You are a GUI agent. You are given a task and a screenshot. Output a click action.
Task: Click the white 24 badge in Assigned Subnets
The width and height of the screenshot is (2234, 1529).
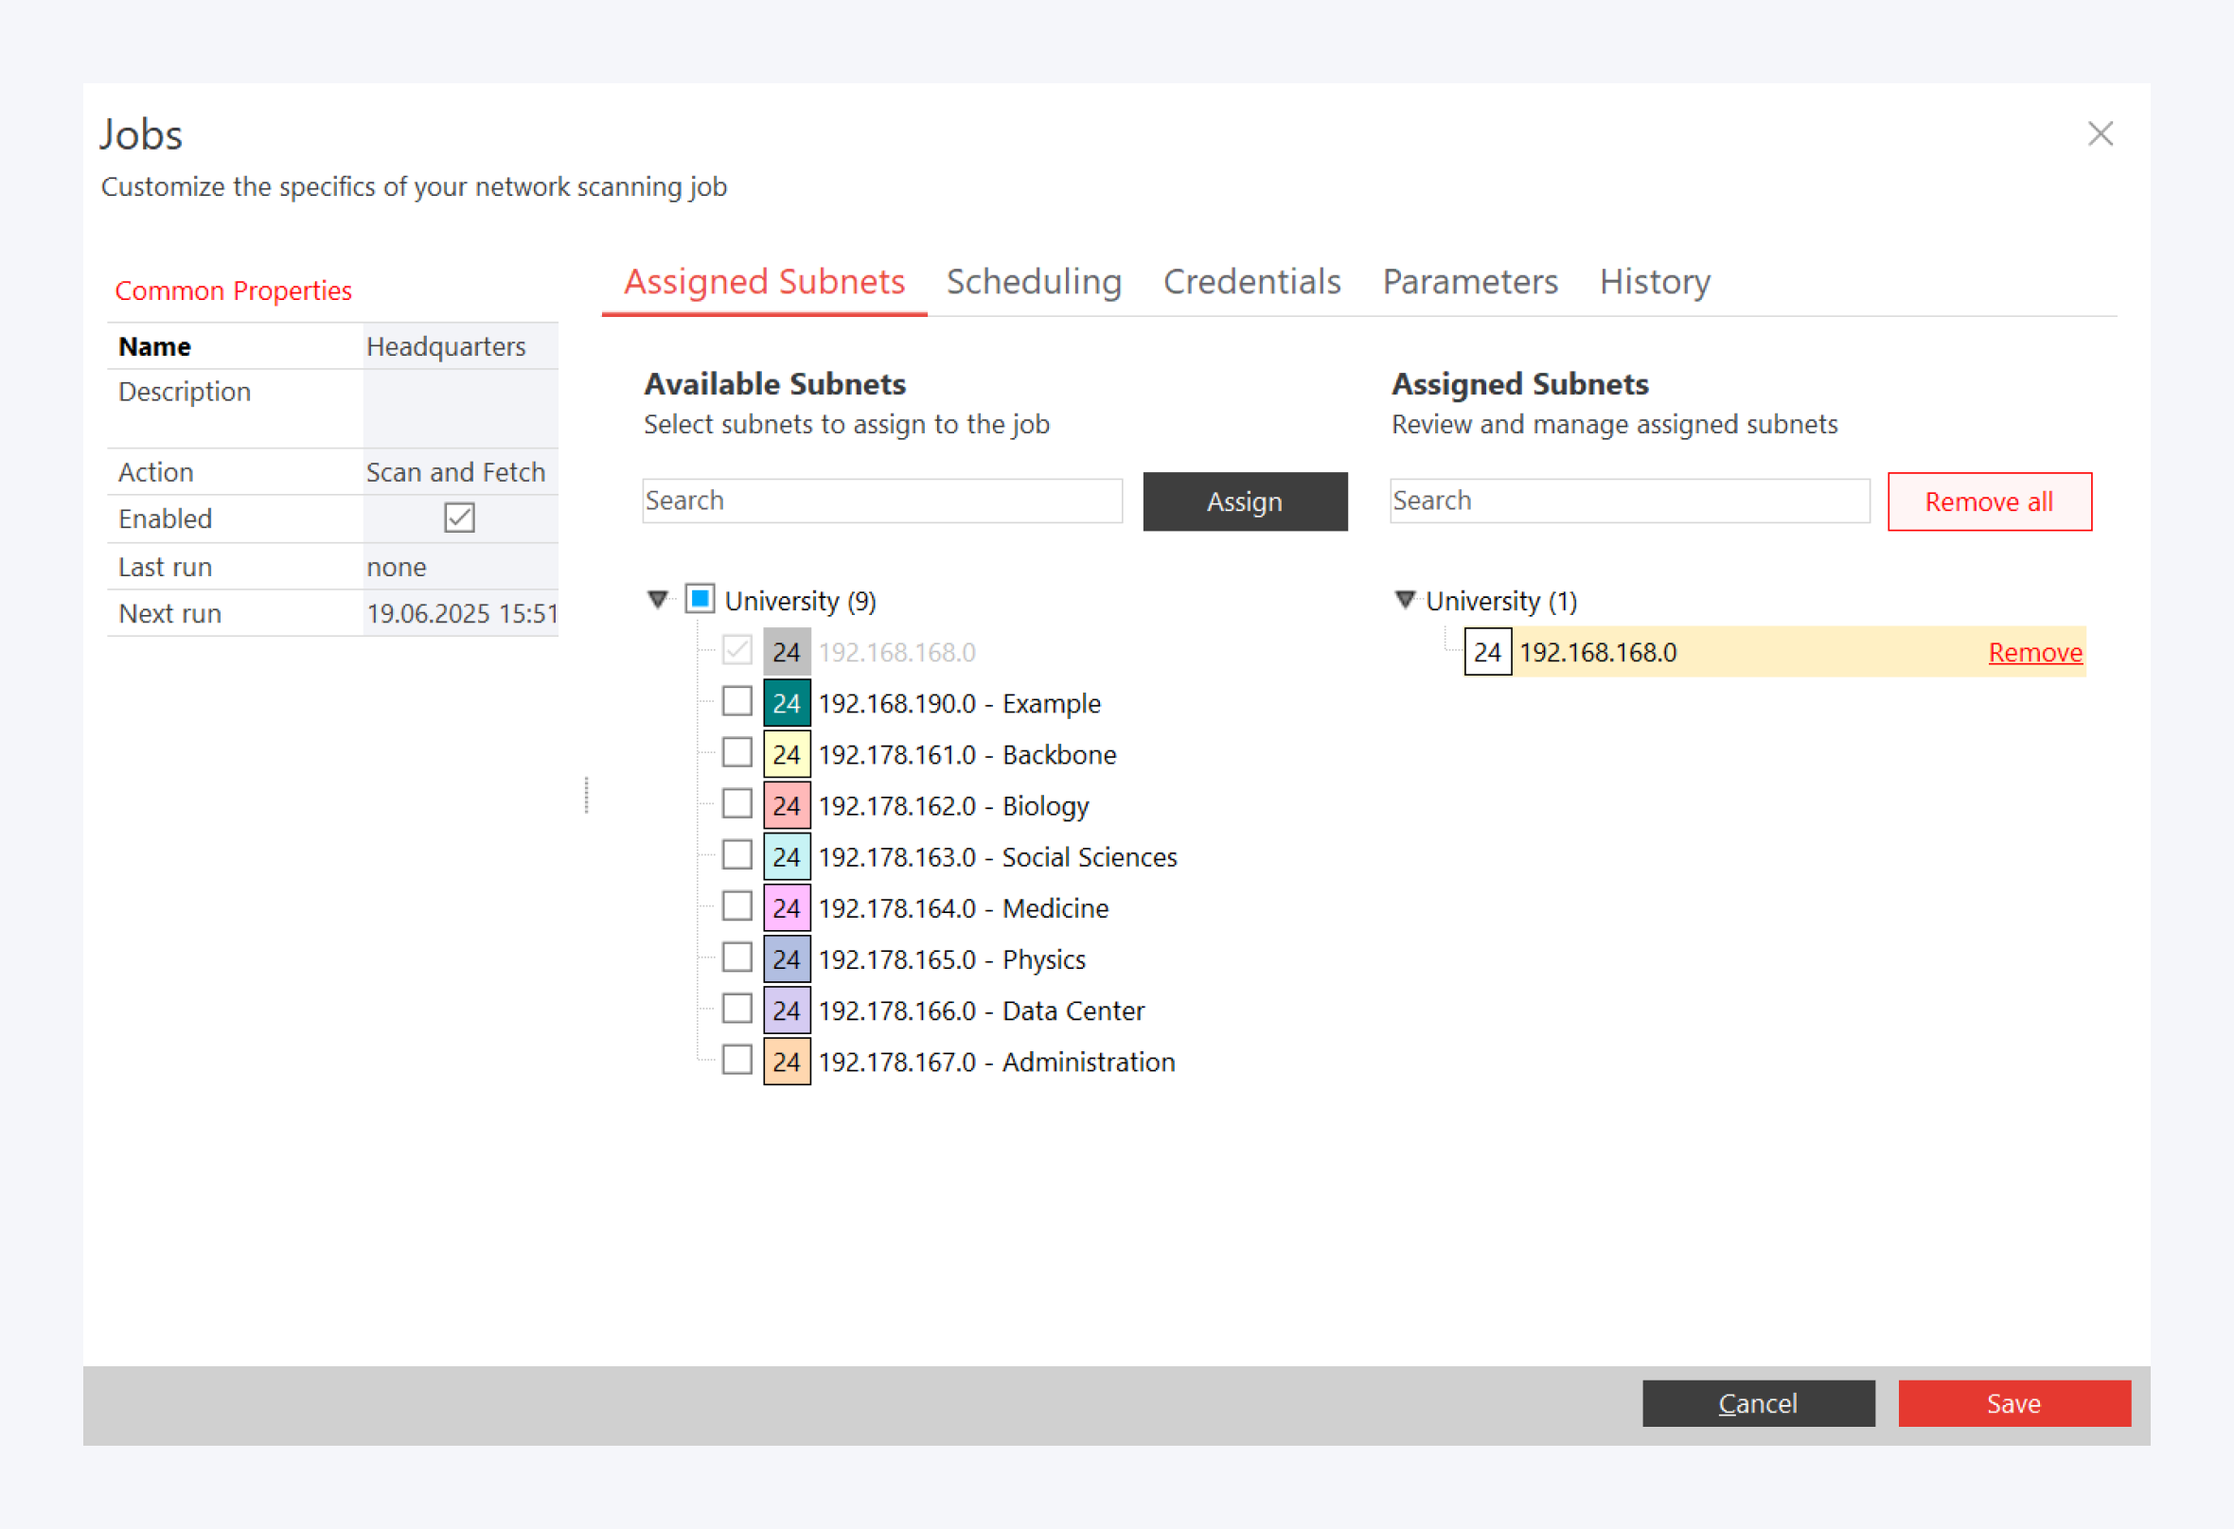click(x=1487, y=652)
